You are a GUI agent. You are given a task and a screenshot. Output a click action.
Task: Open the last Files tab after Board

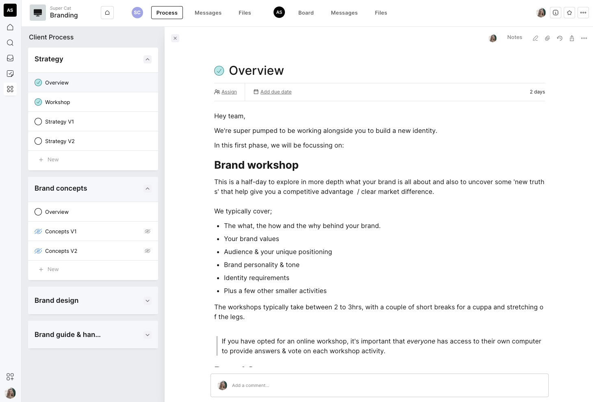pos(381,13)
